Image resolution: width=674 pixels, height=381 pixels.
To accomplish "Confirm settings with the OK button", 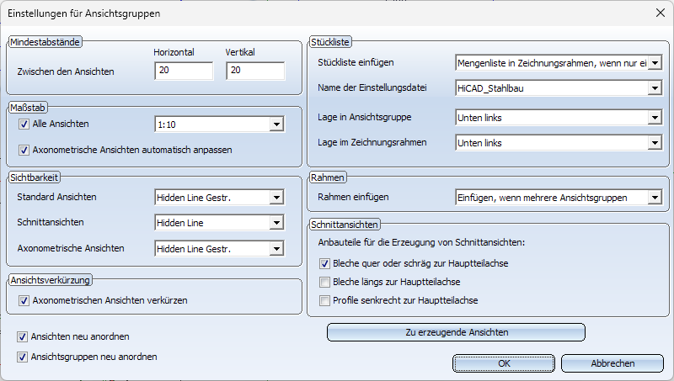I will (x=504, y=363).
